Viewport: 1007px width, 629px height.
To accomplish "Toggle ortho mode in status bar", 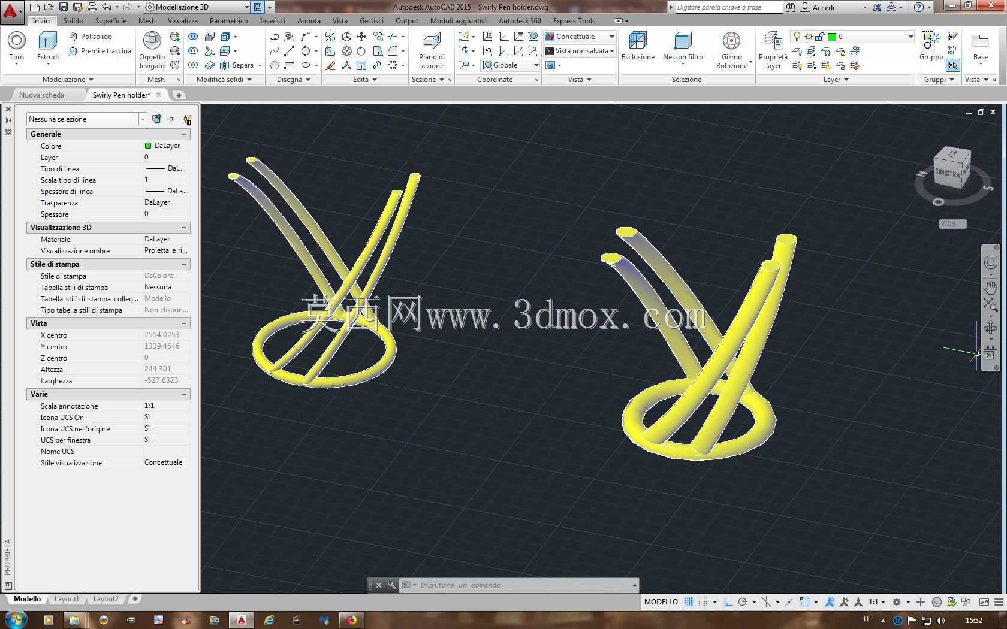I will point(728,602).
